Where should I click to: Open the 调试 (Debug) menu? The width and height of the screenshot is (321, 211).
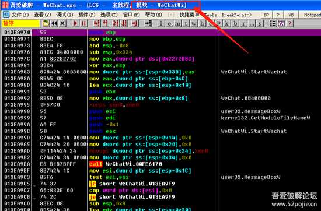coord(64,15)
